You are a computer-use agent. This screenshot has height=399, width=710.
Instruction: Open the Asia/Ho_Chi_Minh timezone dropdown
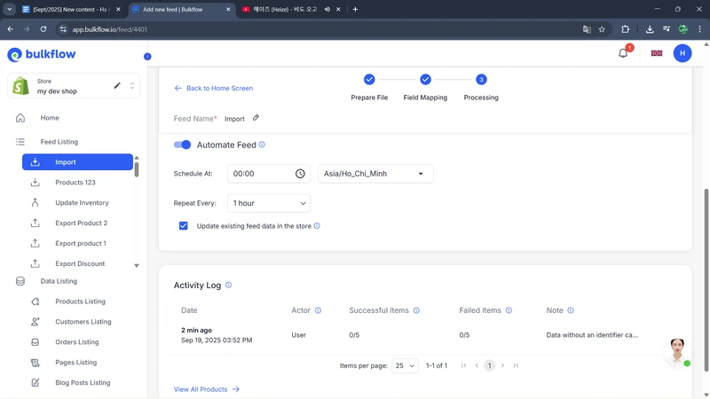tap(375, 174)
